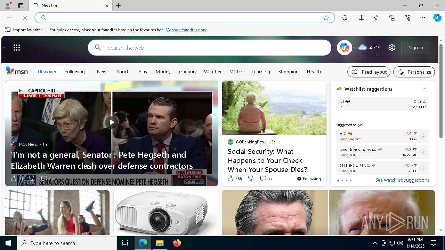The width and height of the screenshot is (445, 250).
Task: Switch to the Following tab
Action: coord(74,72)
